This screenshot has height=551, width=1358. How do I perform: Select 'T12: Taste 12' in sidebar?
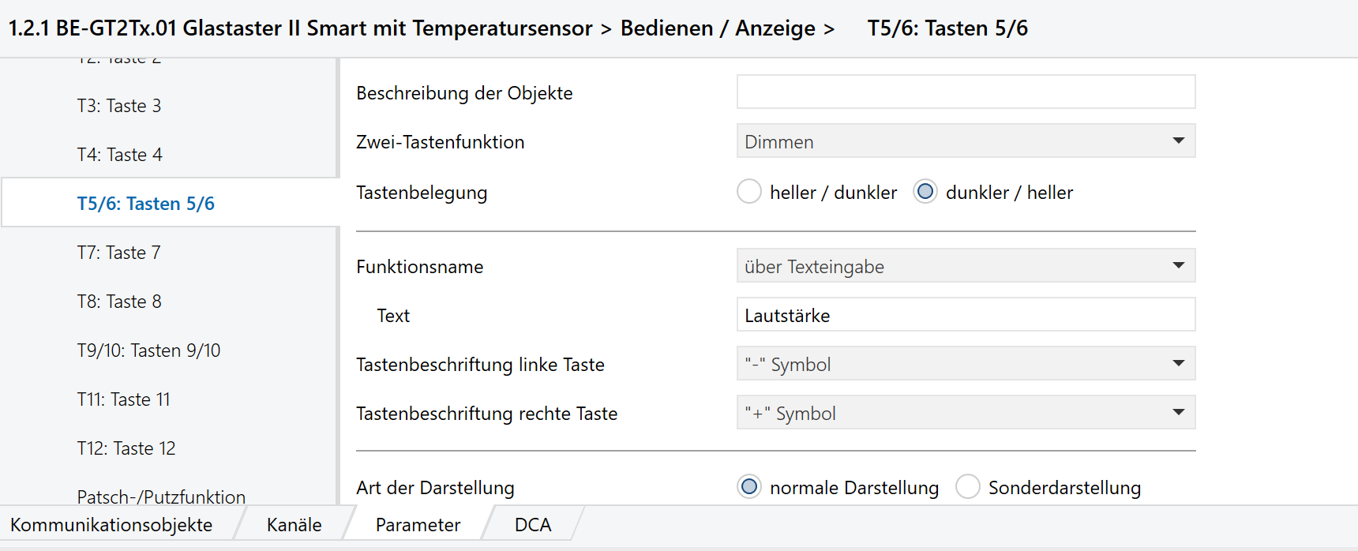coord(126,448)
